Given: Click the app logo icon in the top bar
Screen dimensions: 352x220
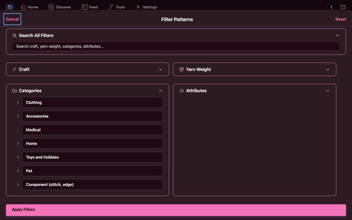Looking at the screenshot, I should click(x=10, y=7).
